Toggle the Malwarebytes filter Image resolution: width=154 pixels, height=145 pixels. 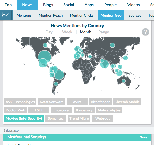tap(109, 110)
